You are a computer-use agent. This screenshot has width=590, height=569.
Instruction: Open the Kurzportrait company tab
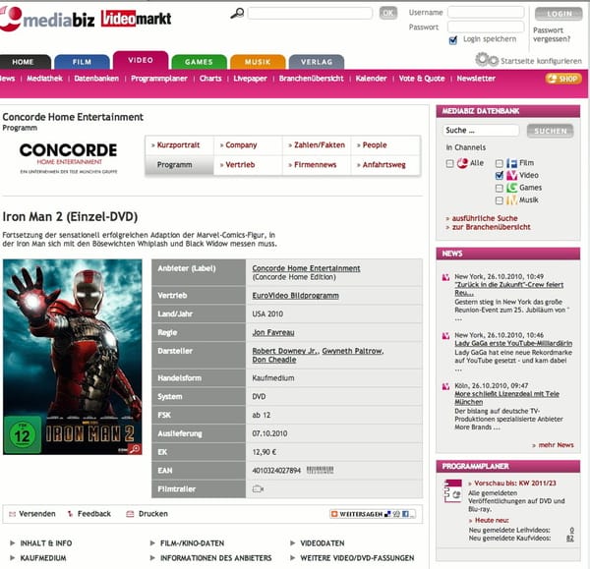tap(179, 145)
